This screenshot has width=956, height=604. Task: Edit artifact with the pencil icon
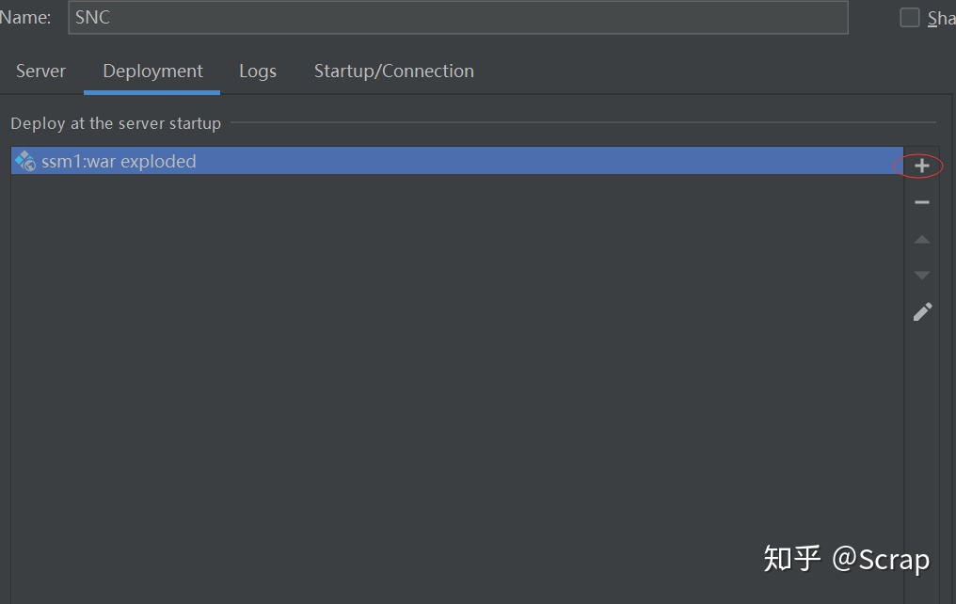coord(922,311)
